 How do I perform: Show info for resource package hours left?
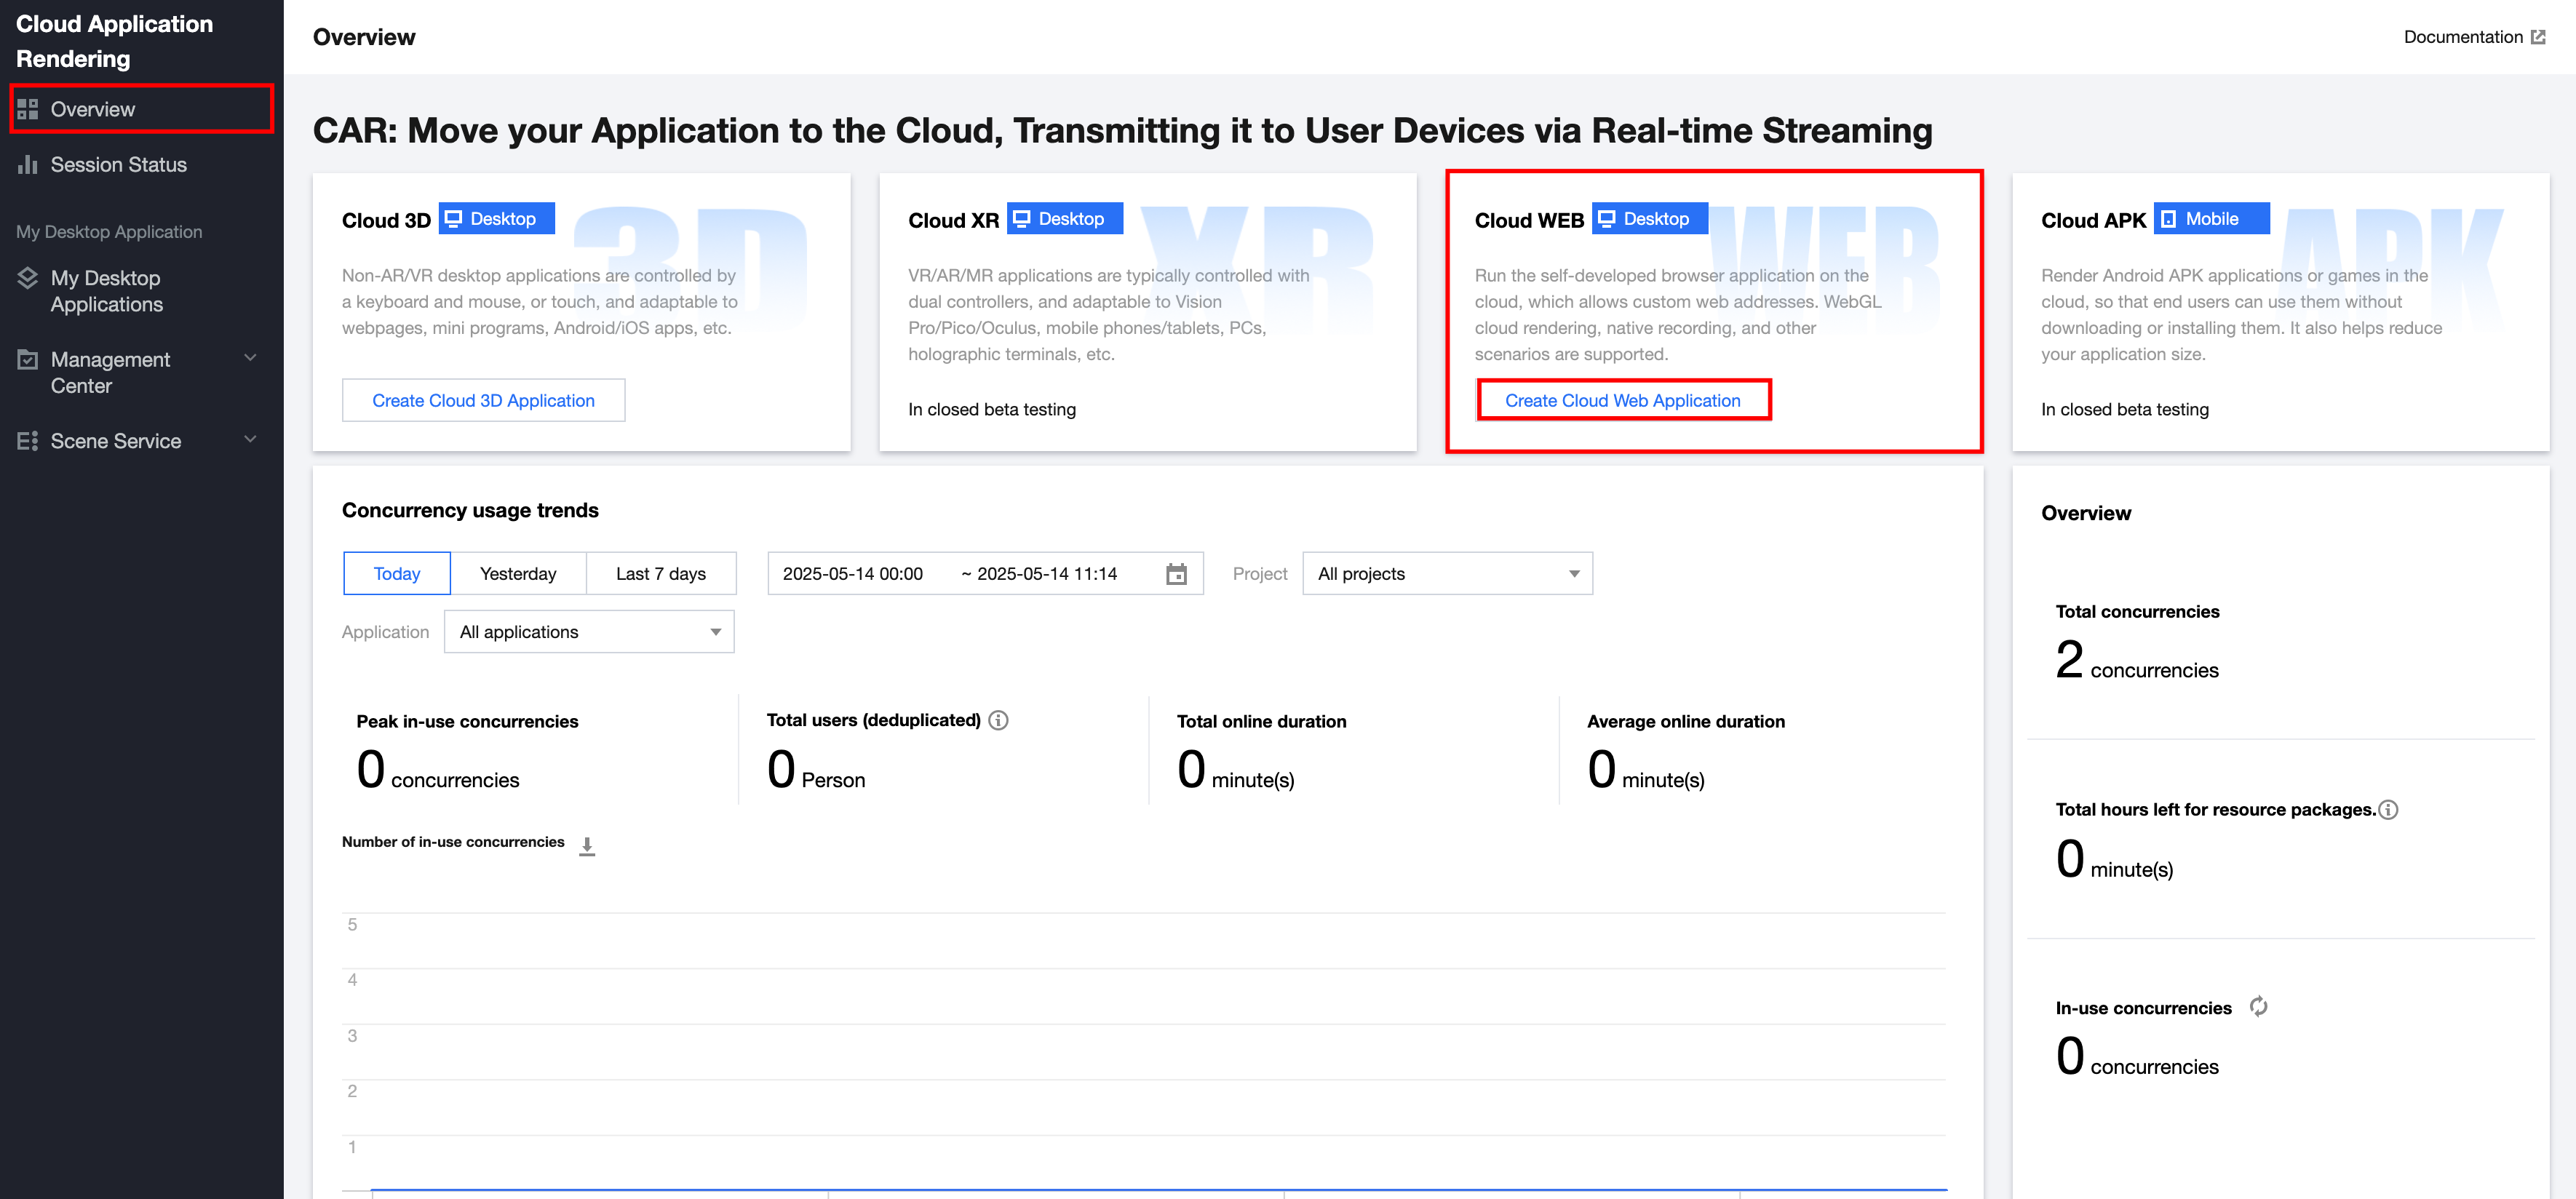click(x=2388, y=810)
